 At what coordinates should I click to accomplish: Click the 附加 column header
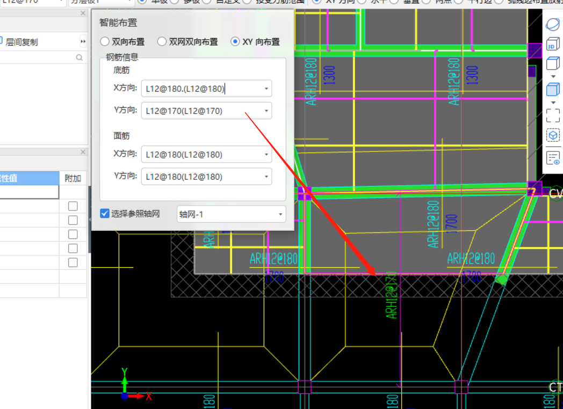point(73,178)
